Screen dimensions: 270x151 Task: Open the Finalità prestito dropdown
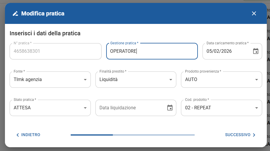tap(171, 80)
